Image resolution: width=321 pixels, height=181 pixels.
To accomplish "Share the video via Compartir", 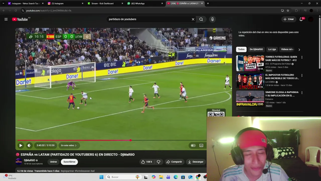I will [174, 162].
